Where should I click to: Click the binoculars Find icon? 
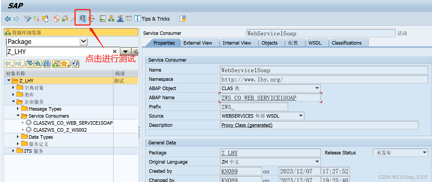pos(47,64)
